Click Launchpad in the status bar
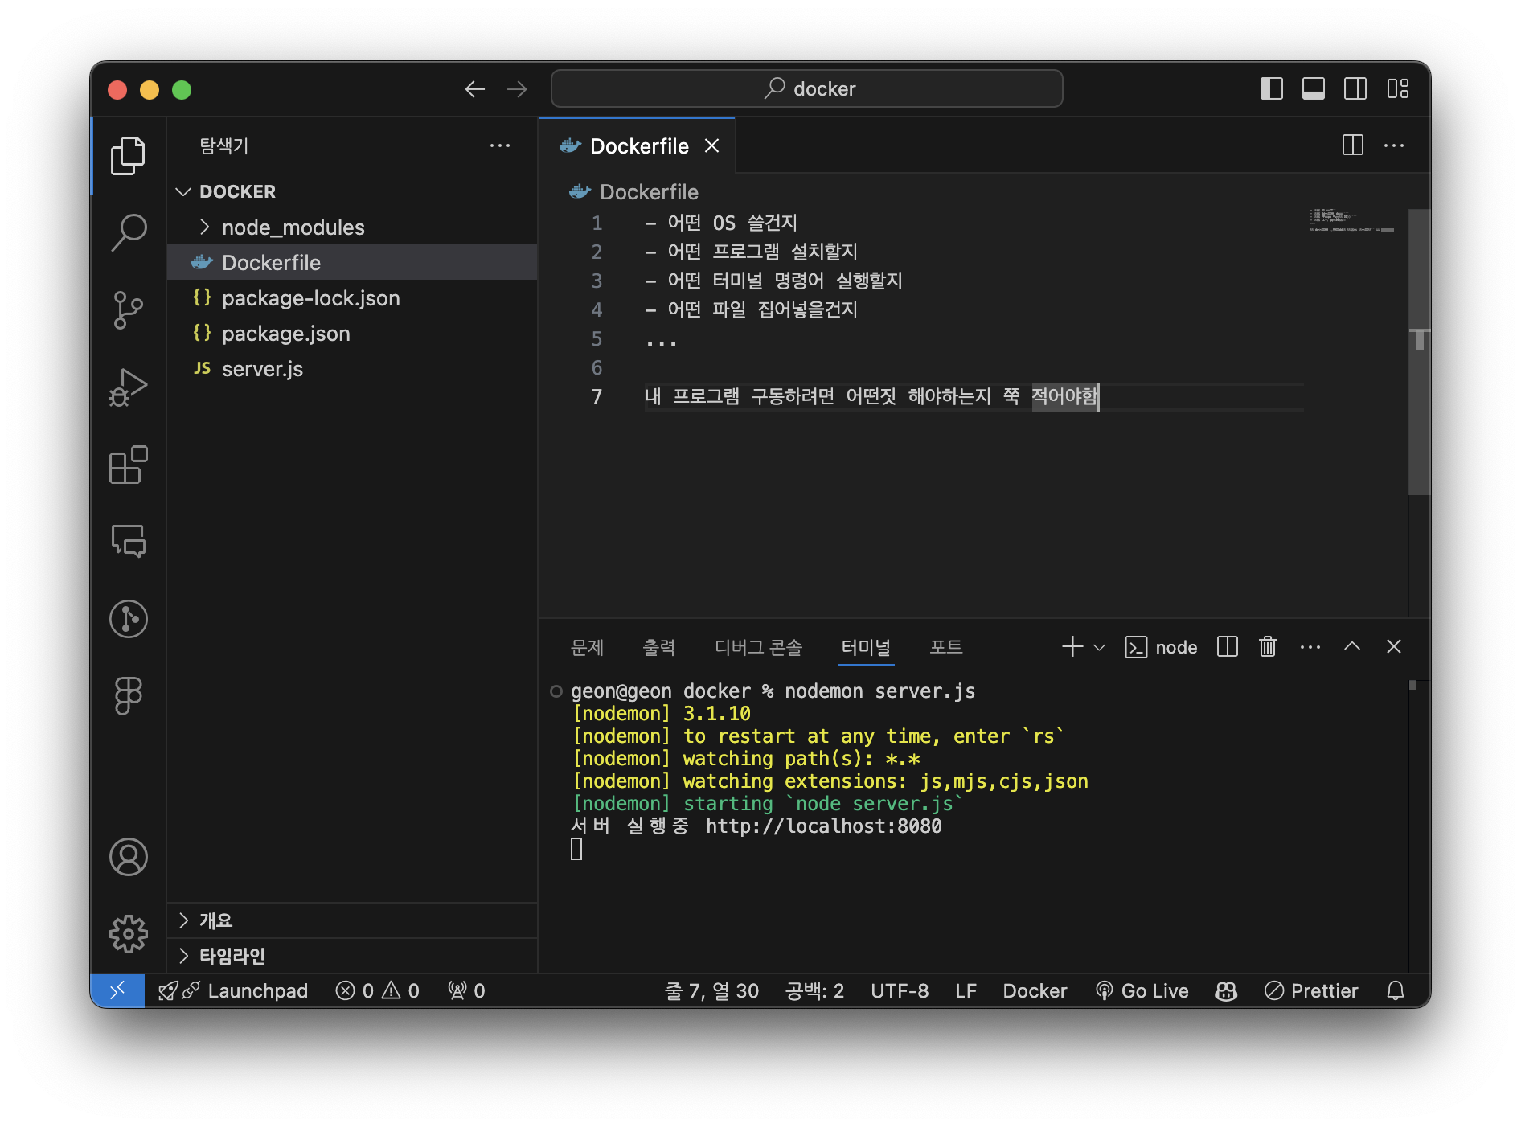The width and height of the screenshot is (1521, 1127). 233,990
